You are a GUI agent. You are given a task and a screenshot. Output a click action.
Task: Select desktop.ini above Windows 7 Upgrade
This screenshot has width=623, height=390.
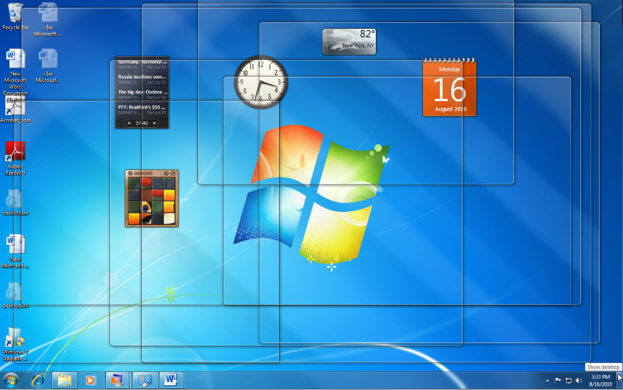tap(15, 295)
